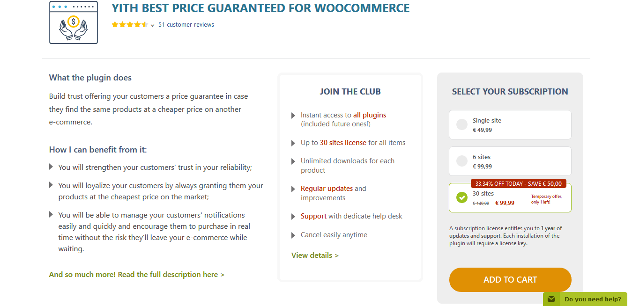Click the 30 sites license link
Screen dimensions: 632x306
[343, 143]
